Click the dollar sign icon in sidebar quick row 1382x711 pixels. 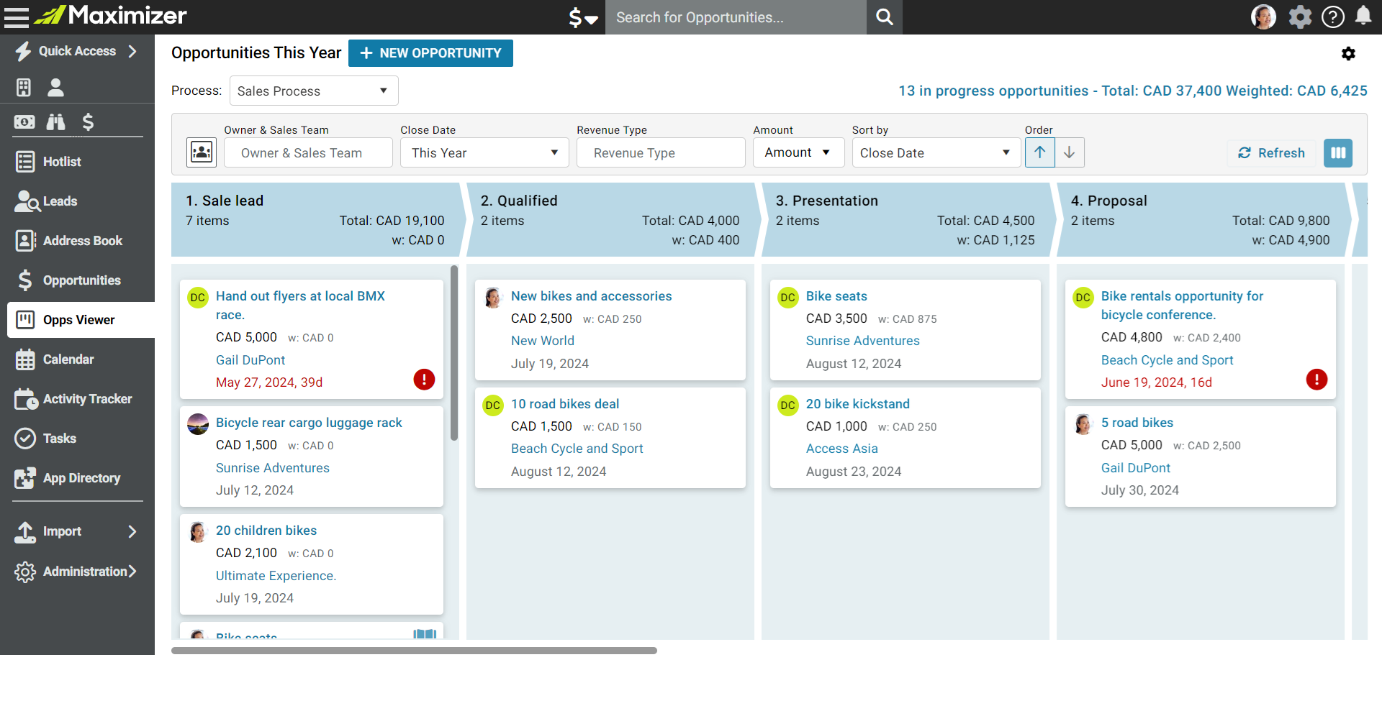[88, 122]
